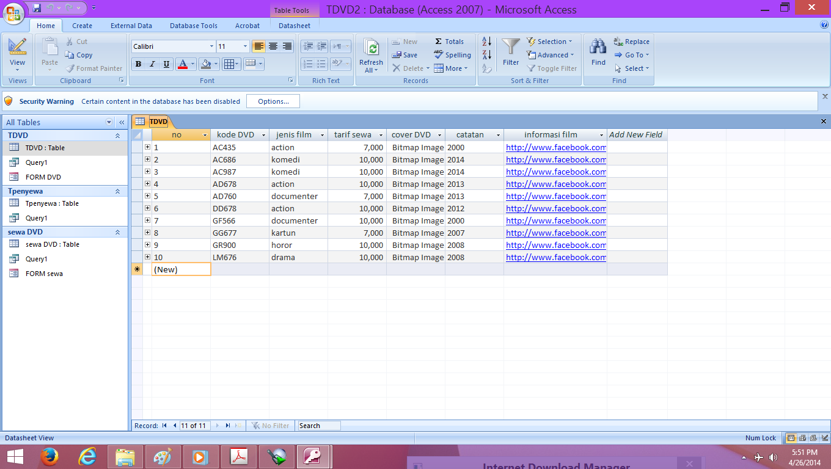Open the facebook link in AC435 row
831x469 pixels.
(x=556, y=147)
